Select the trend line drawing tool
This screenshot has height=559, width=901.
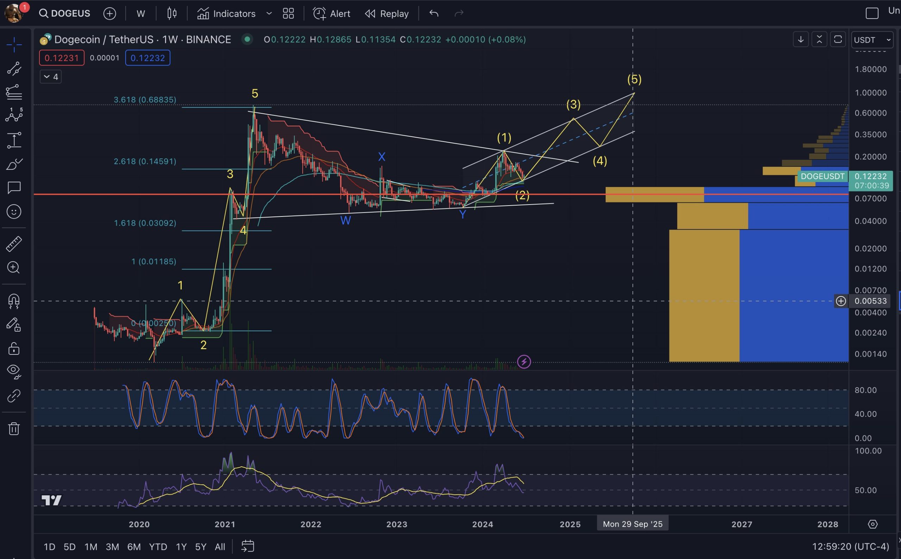(14, 69)
